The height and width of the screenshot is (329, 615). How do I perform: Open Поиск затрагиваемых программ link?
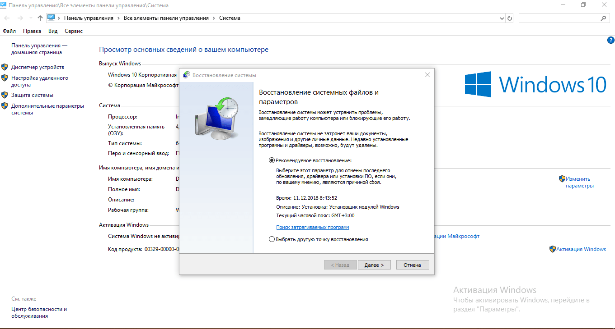(x=313, y=227)
